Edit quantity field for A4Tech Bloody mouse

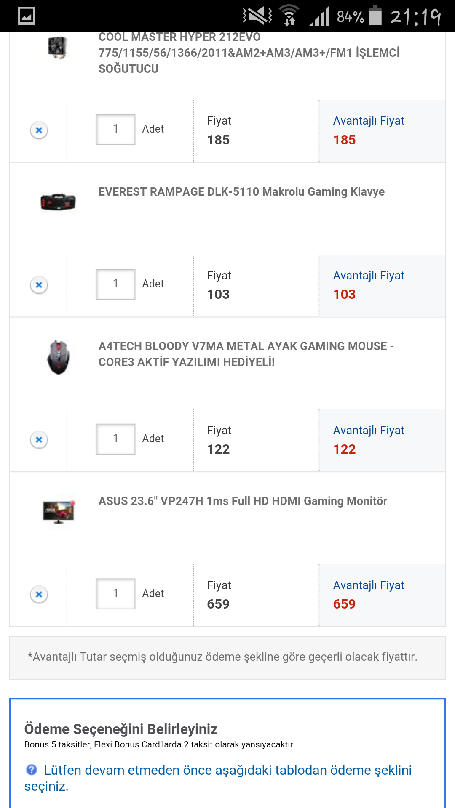pos(115,439)
